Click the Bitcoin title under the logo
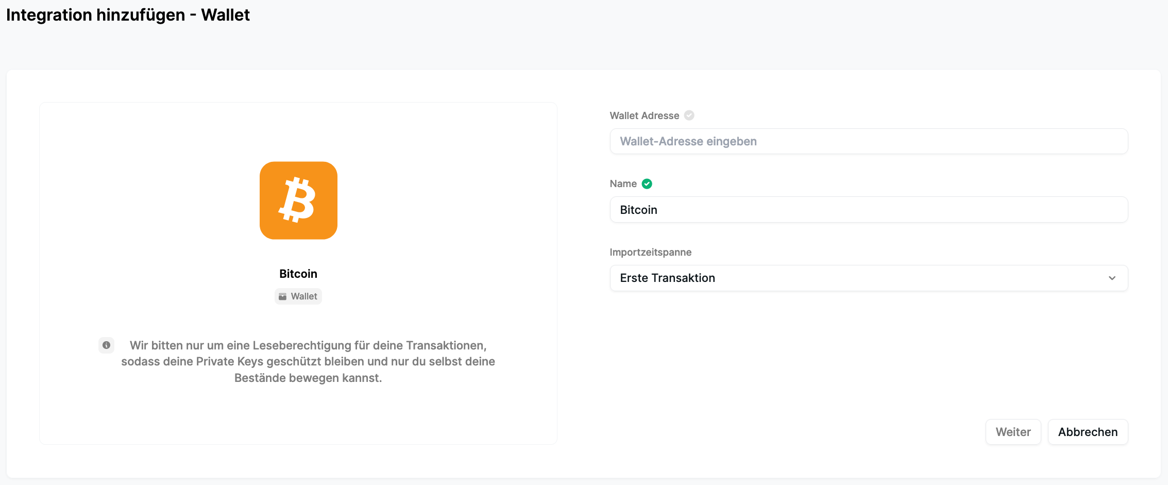This screenshot has width=1168, height=485. point(298,274)
